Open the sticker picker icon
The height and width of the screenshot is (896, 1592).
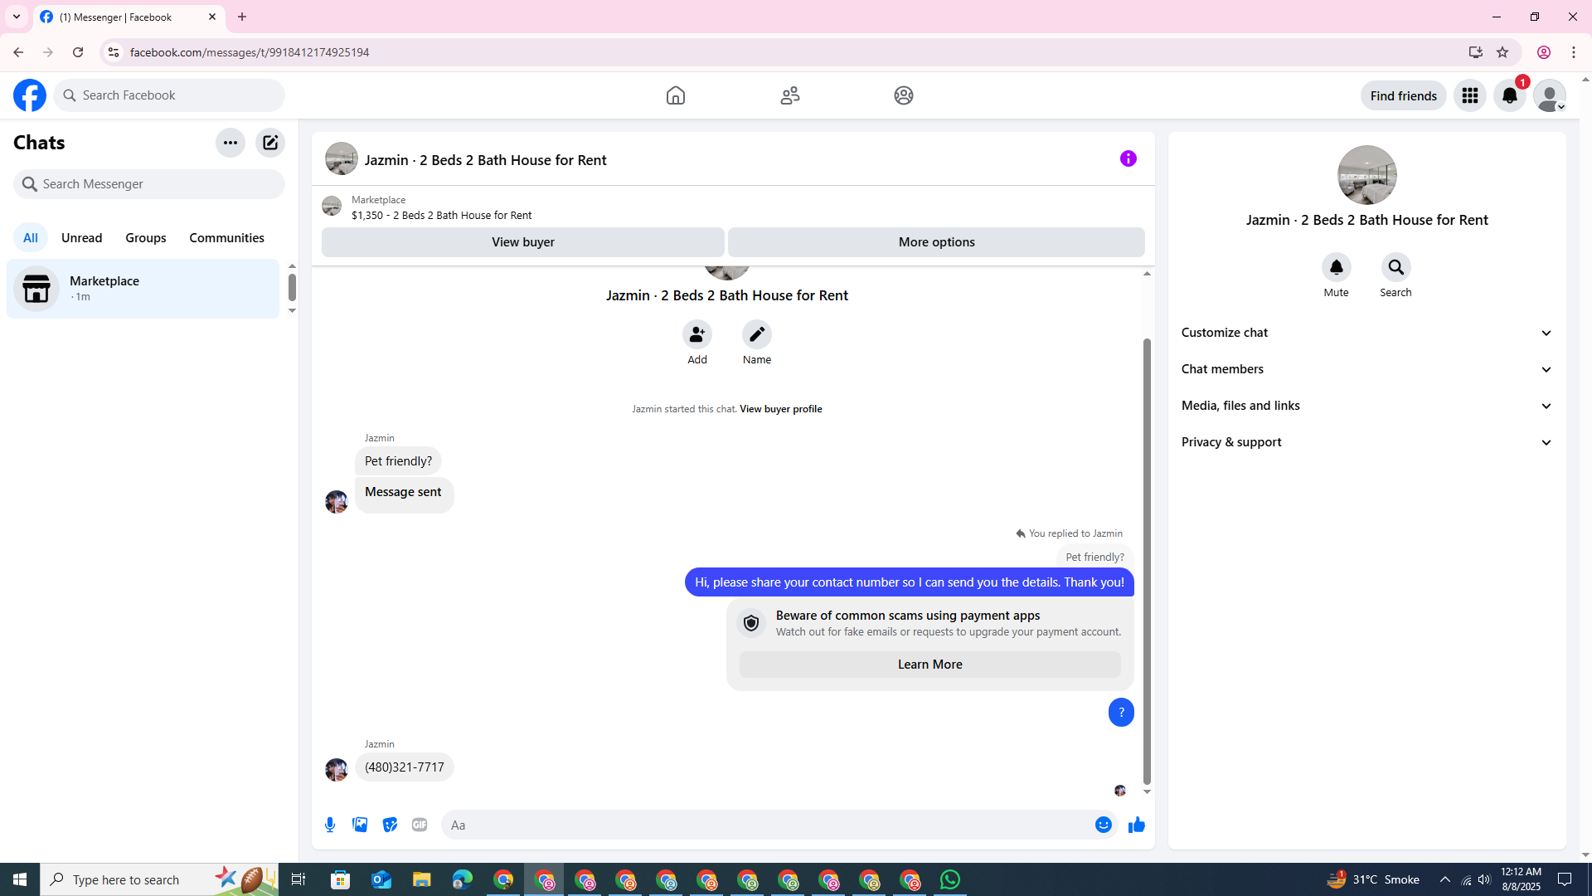pos(390,825)
